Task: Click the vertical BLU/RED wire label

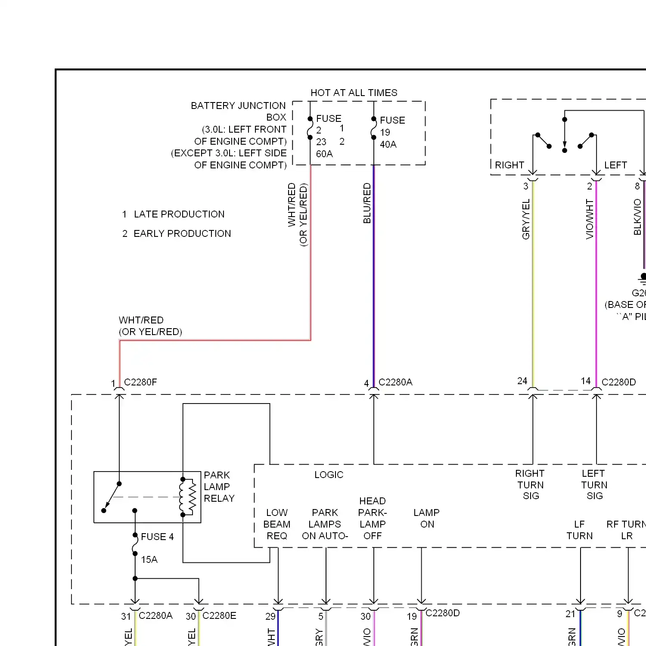Action: tap(367, 203)
